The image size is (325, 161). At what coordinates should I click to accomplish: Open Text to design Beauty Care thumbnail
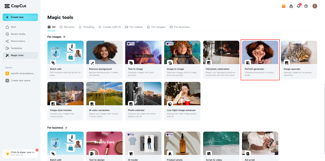click(x=104, y=143)
